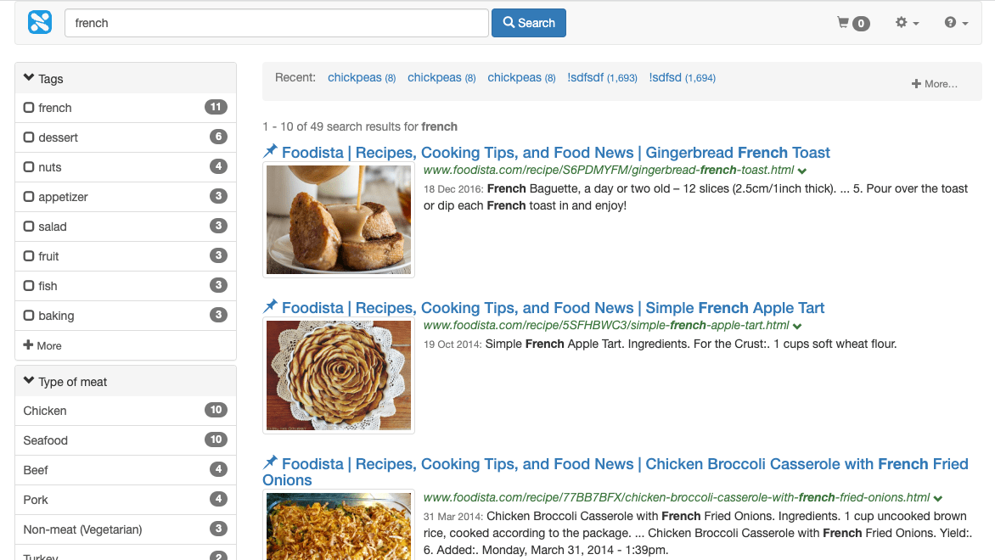Expand arrow after simple-french-apple-tart URL

[x=798, y=326]
